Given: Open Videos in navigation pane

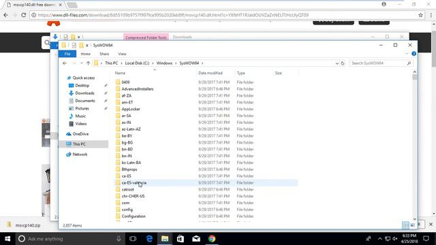Looking at the screenshot, I should point(81,124).
